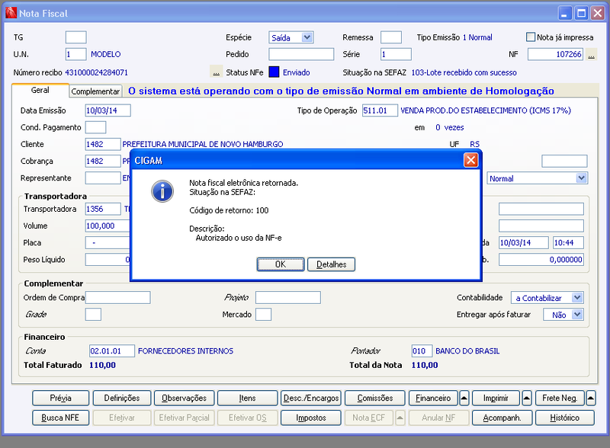Click PREFEITURA MUNICIPAL DE NOVO HAMBURGO text
The height and width of the screenshot is (448, 610).
click(203, 144)
